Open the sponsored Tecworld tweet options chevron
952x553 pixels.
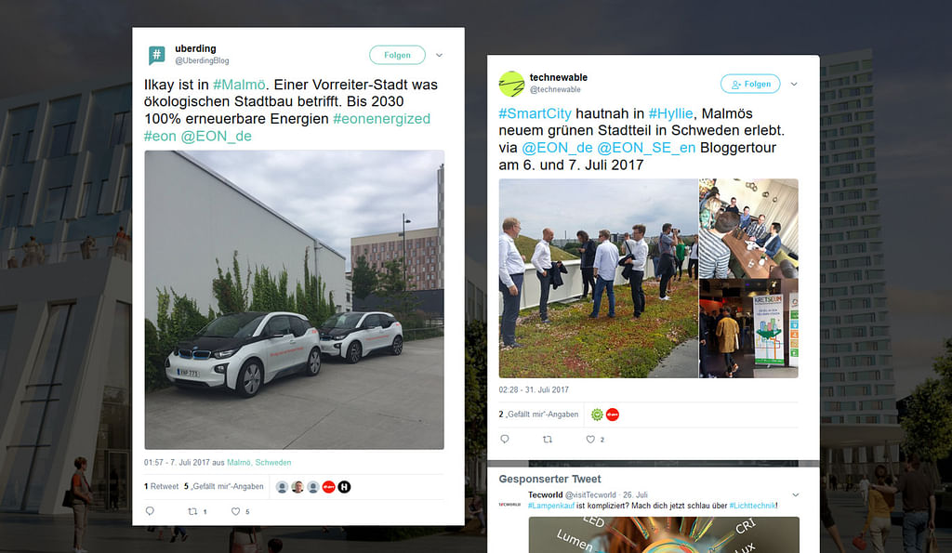[796, 494]
